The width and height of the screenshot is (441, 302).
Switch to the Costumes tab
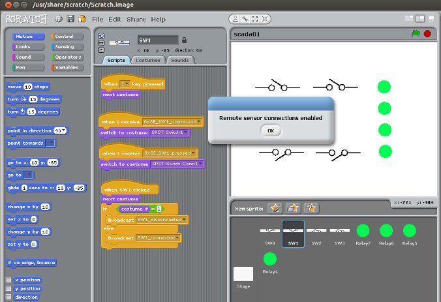[x=148, y=60]
